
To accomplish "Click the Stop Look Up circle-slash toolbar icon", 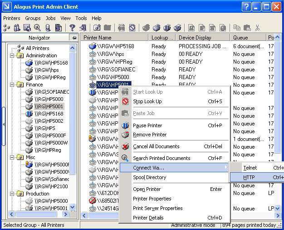I will tap(132, 28).
